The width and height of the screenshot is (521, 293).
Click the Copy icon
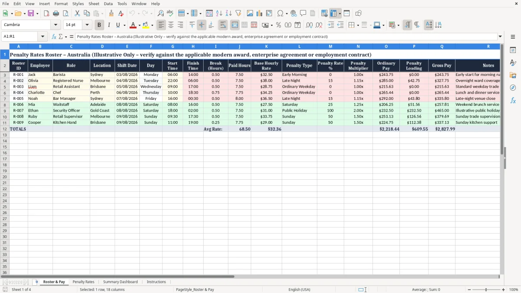(x=87, y=13)
